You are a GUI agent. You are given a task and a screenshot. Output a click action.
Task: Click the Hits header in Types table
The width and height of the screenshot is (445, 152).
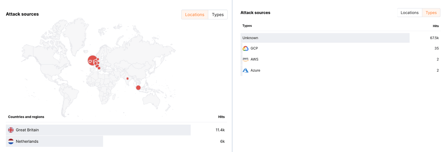pyautogui.click(x=436, y=26)
